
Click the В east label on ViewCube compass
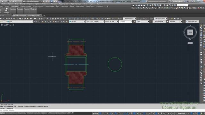[196, 32]
